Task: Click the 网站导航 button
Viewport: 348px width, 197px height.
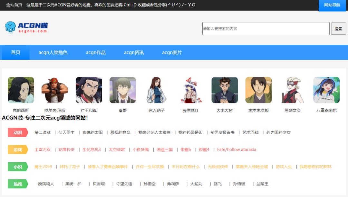Action: coord(332,5)
